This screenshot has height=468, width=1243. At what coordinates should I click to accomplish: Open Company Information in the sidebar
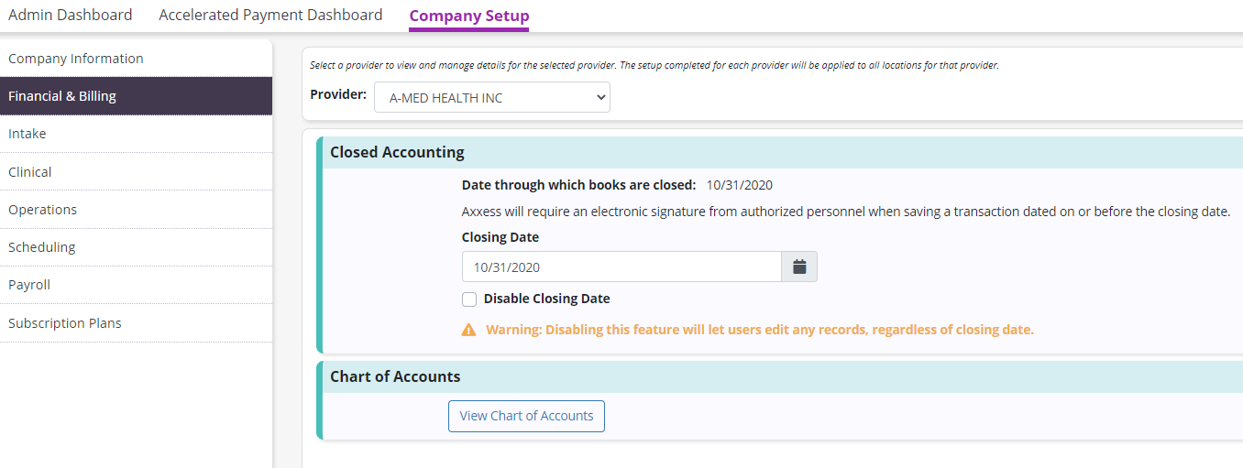coord(76,59)
